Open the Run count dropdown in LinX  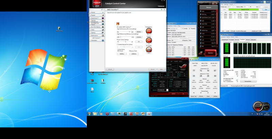tap(261, 7)
